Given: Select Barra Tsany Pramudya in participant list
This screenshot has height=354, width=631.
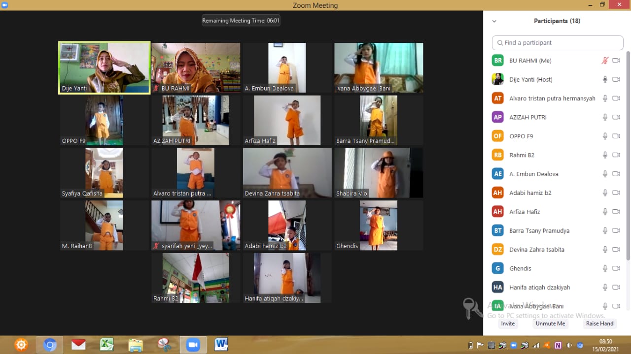Looking at the screenshot, I should [539, 231].
